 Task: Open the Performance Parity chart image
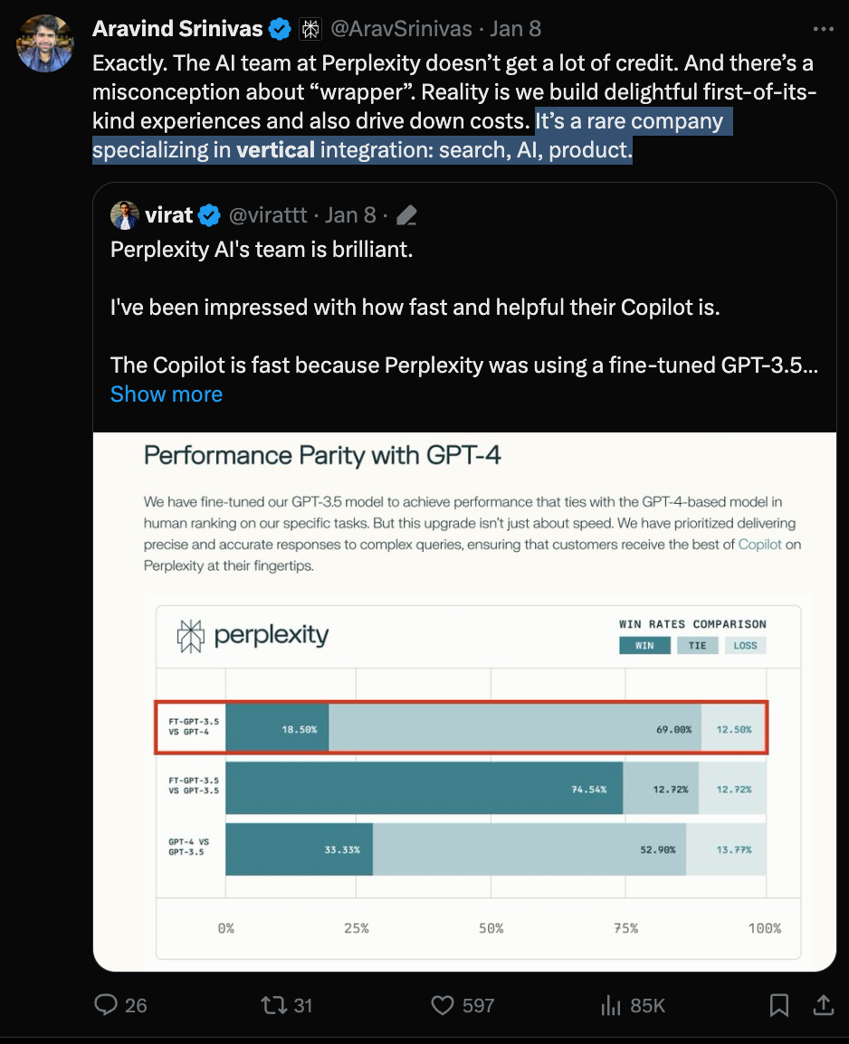coord(464,701)
